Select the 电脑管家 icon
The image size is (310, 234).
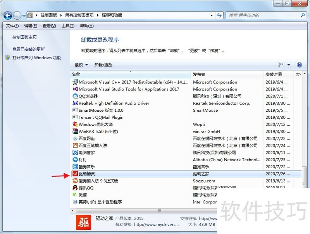pyautogui.click(x=75, y=152)
